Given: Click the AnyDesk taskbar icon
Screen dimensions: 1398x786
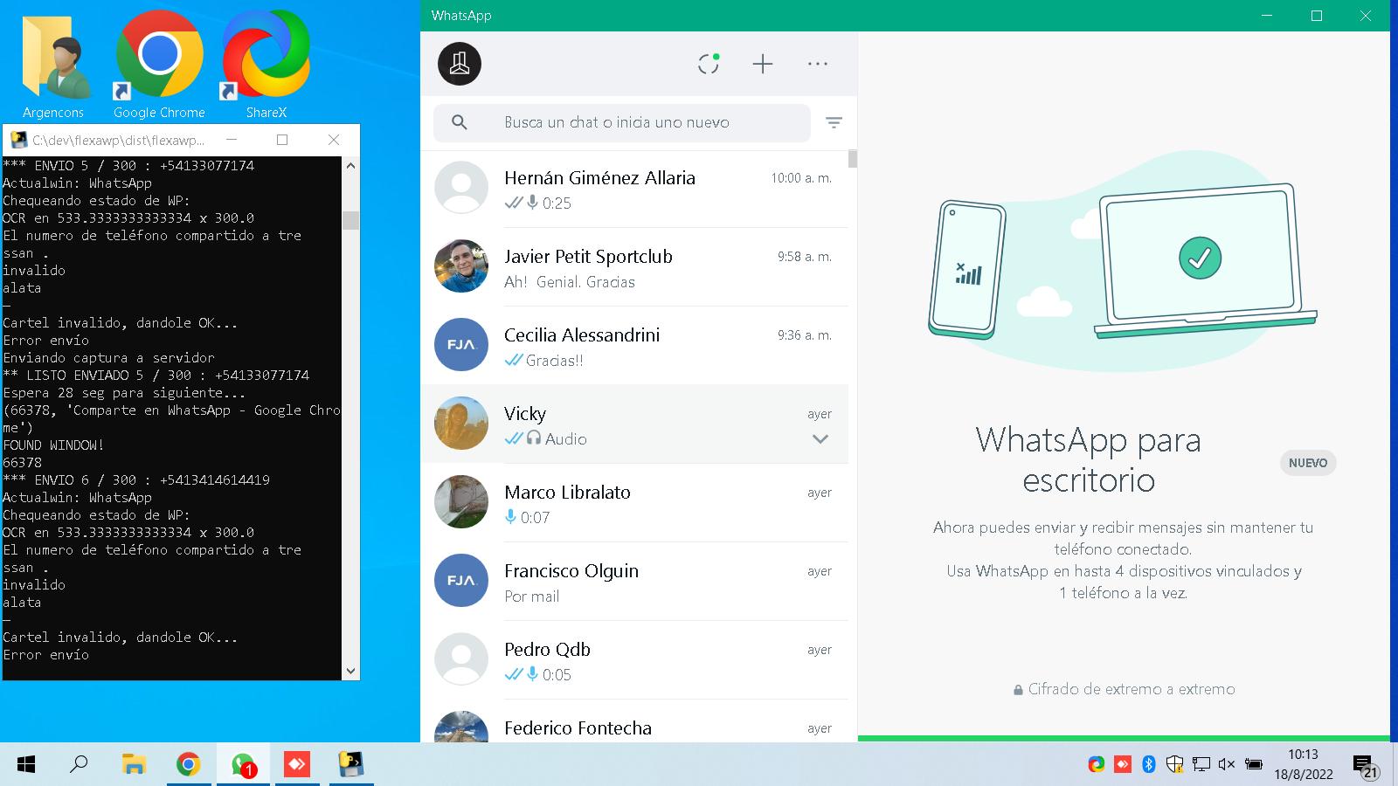Looking at the screenshot, I should (297, 765).
